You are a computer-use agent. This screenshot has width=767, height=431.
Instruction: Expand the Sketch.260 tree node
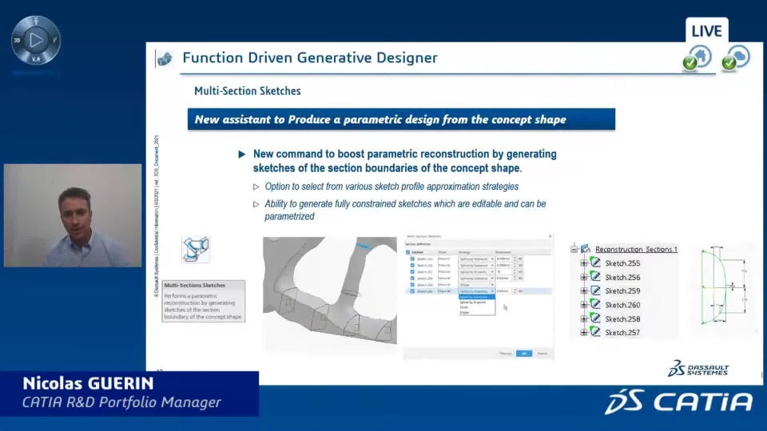coord(584,305)
